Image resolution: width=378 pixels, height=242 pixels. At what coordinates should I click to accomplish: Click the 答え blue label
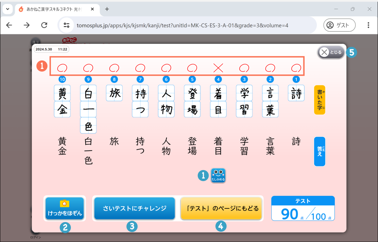click(x=320, y=152)
